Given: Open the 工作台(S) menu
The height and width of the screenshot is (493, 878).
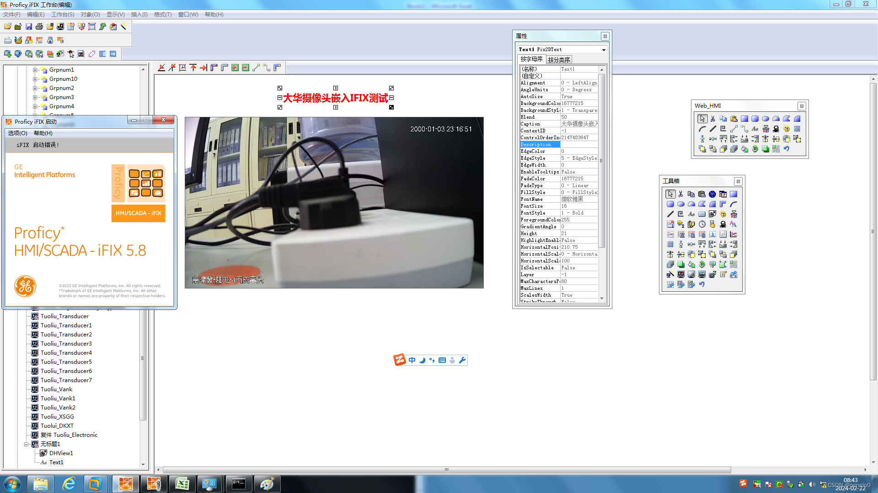Looking at the screenshot, I should (63, 15).
